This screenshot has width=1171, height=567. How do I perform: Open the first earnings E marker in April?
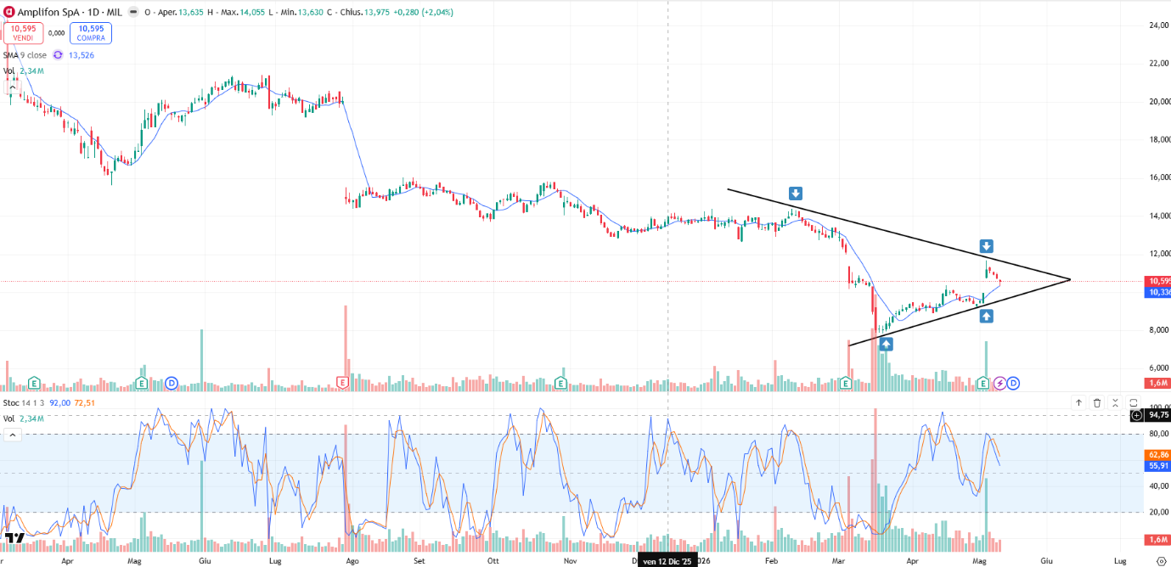34,383
